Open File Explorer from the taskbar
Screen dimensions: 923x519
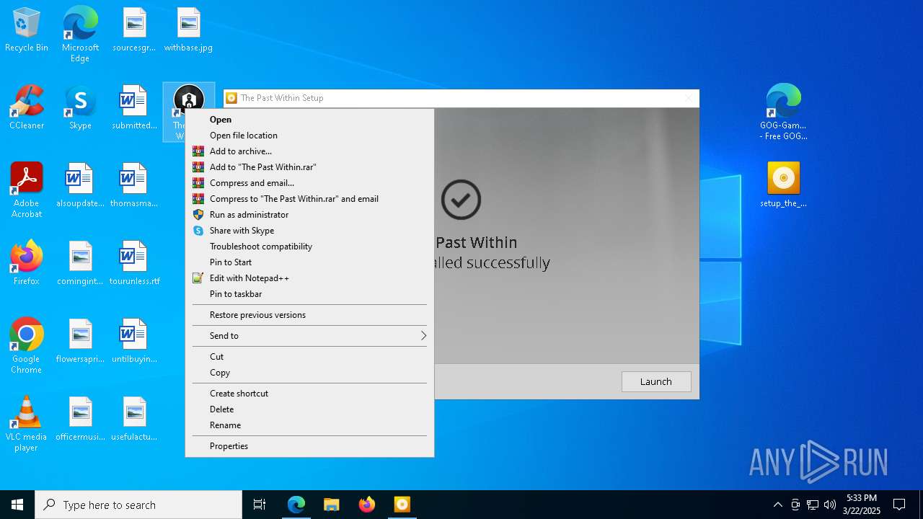(x=332, y=505)
